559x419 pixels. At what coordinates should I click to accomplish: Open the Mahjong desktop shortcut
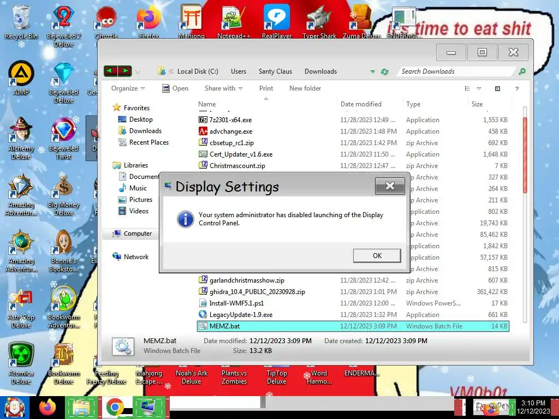tap(192, 22)
